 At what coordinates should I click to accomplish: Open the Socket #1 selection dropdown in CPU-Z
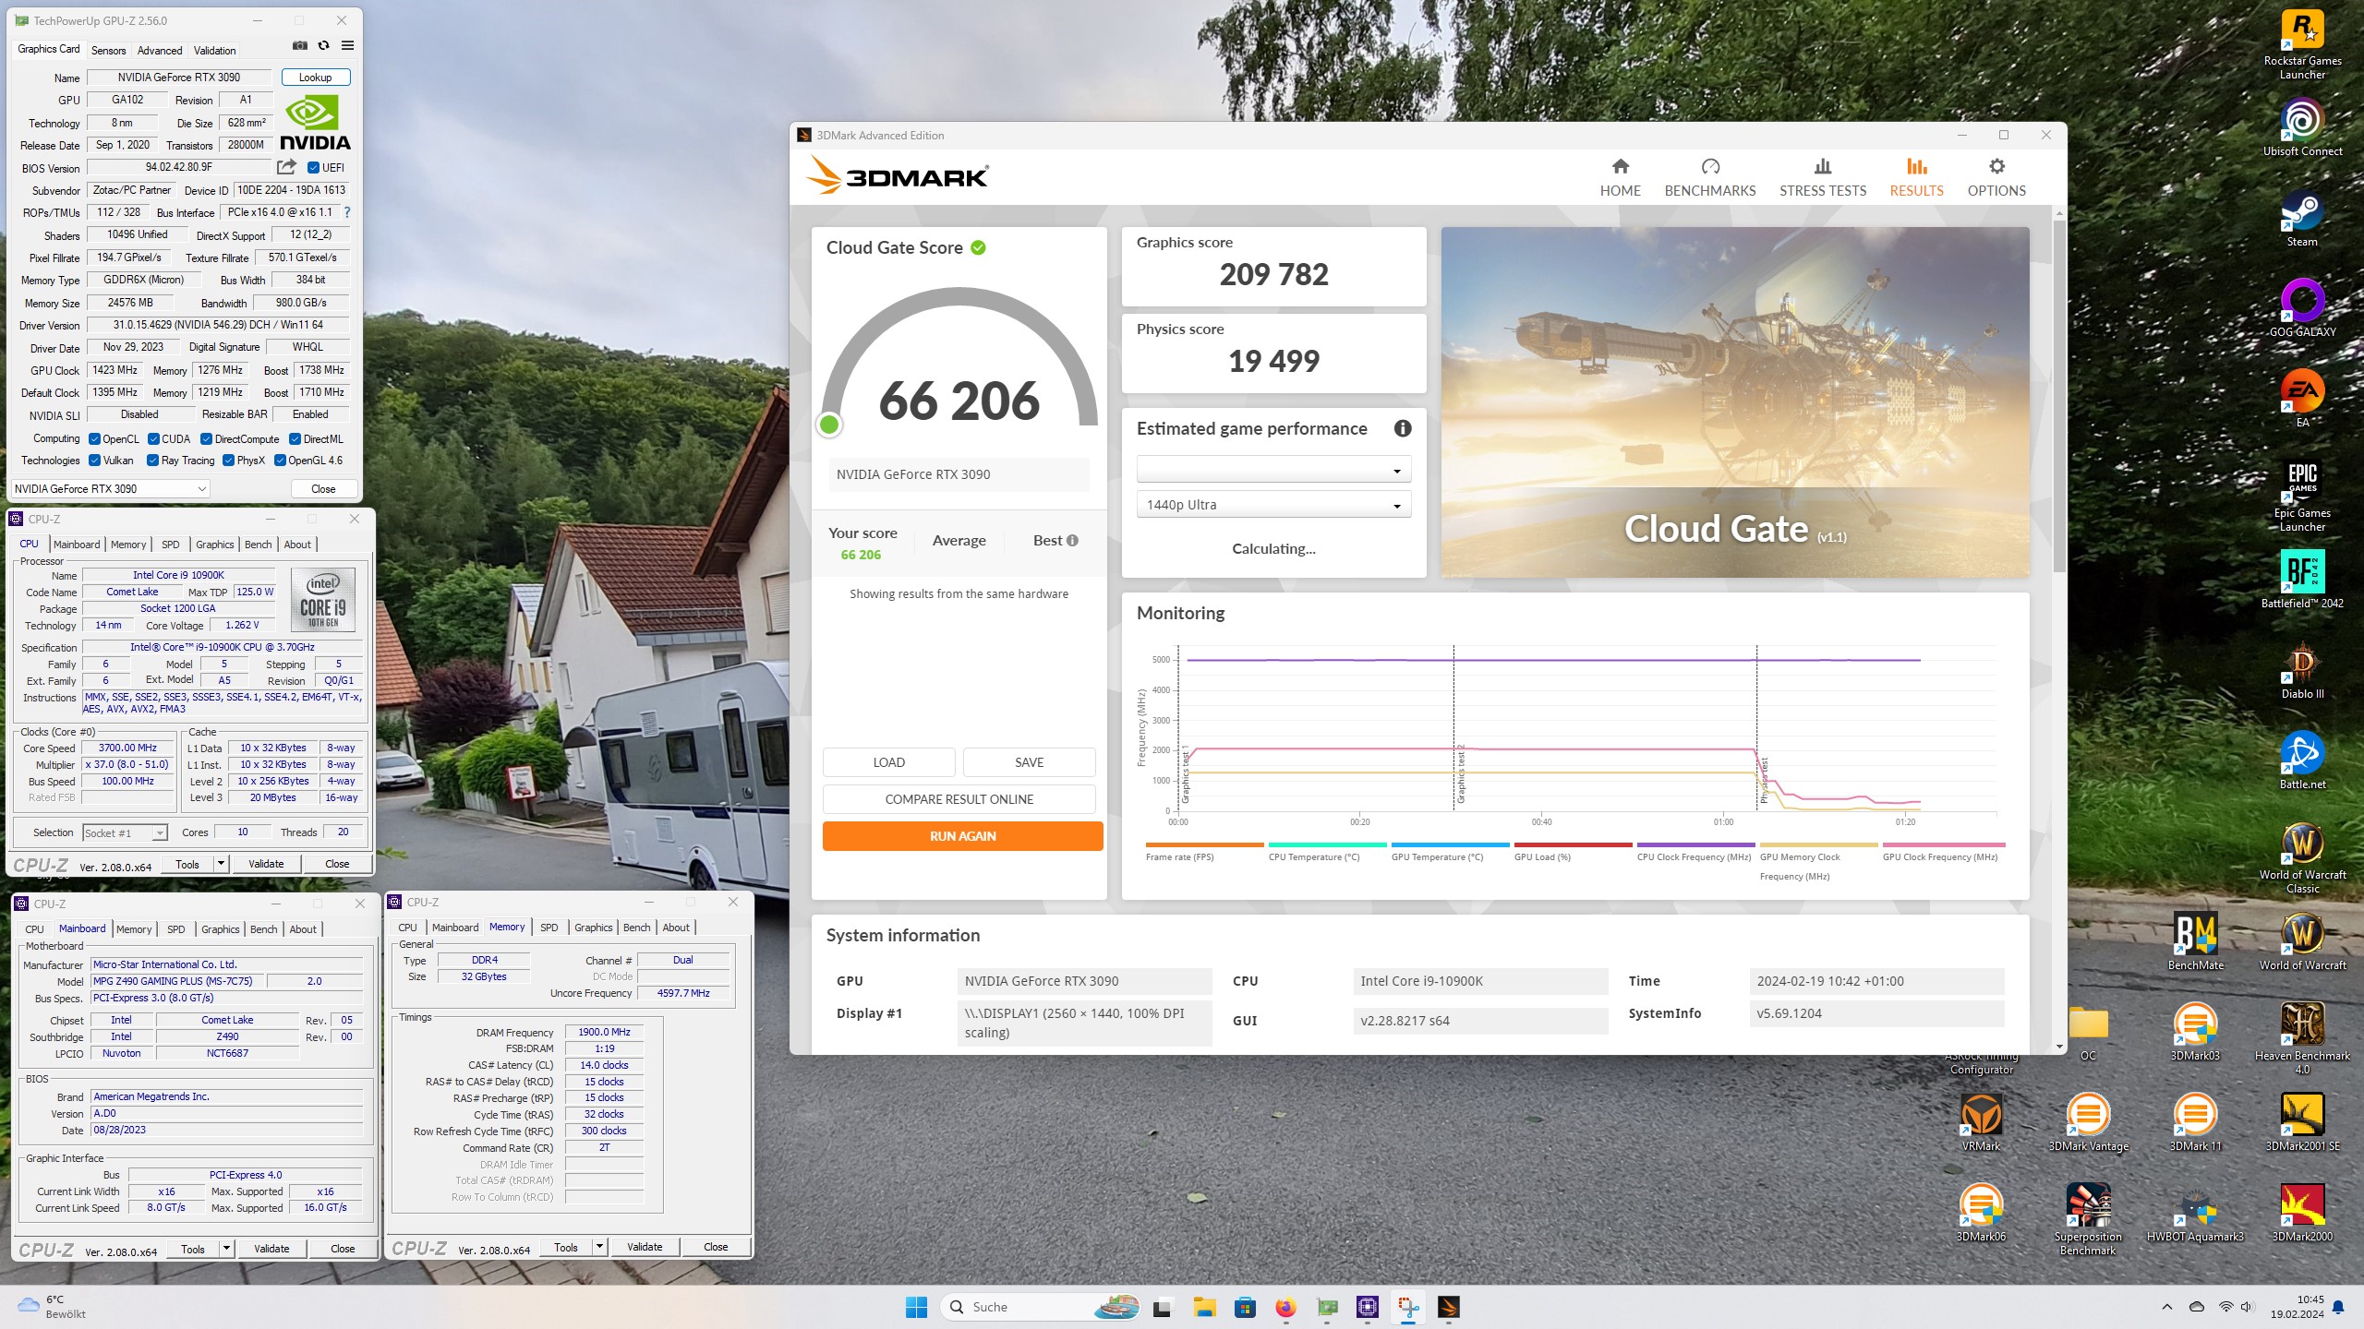pyautogui.click(x=125, y=833)
